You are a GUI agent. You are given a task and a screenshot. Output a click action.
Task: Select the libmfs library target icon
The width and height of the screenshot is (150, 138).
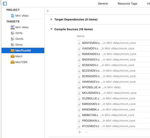(x=13, y=39)
